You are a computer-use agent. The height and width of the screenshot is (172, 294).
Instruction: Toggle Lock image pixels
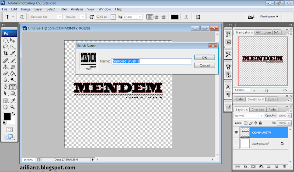[251, 123]
